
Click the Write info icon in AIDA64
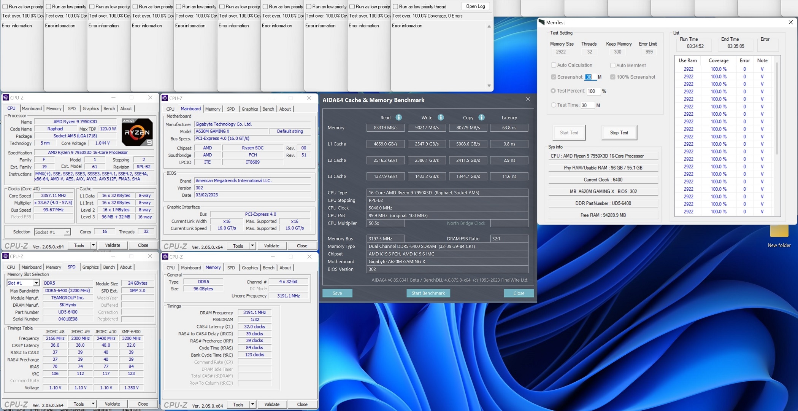(x=441, y=118)
